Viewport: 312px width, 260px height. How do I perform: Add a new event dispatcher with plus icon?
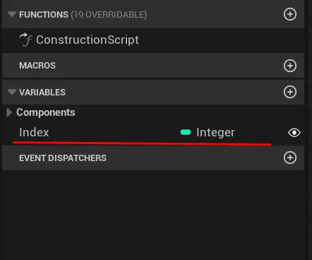[290, 158]
